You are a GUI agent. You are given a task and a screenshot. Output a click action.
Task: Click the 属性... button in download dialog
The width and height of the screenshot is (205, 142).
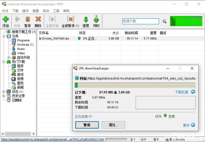pos(113,125)
